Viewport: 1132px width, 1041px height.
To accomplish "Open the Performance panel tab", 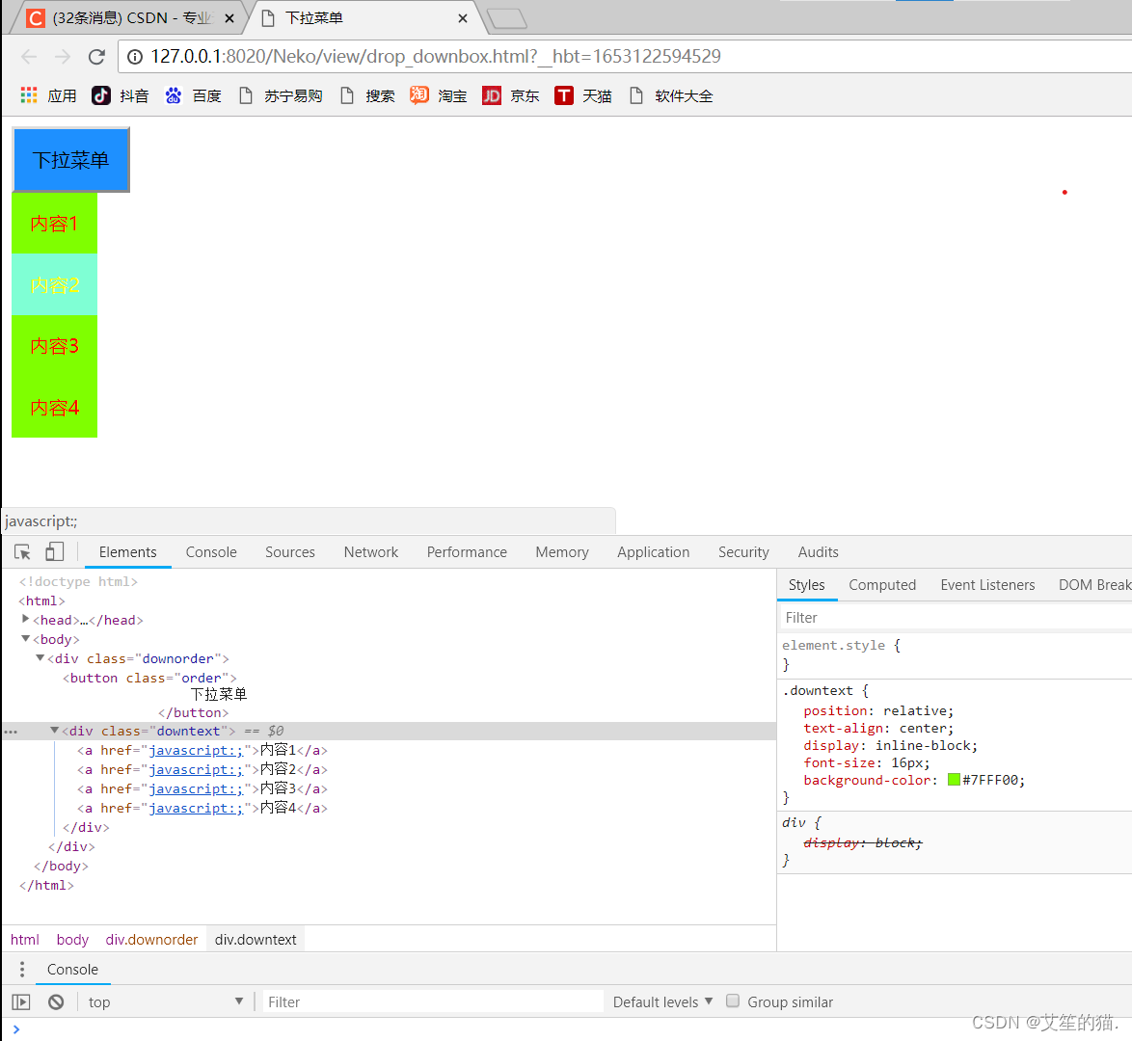I will coord(467,552).
